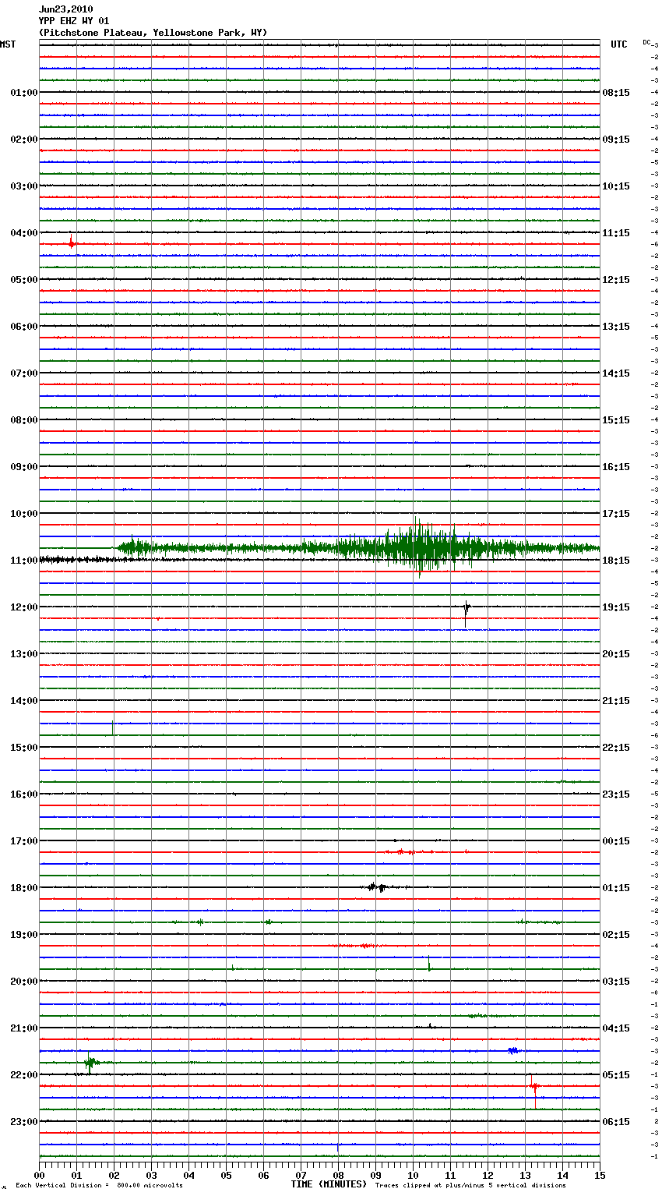Click the 'TIME (MINUTES)' axis title
This screenshot has height=1196, width=662.
click(x=329, y=1184)
